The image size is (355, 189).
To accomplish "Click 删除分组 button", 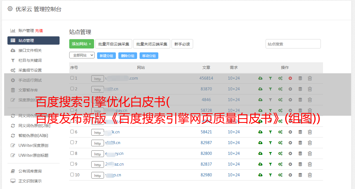I will (x=128, y=56).
